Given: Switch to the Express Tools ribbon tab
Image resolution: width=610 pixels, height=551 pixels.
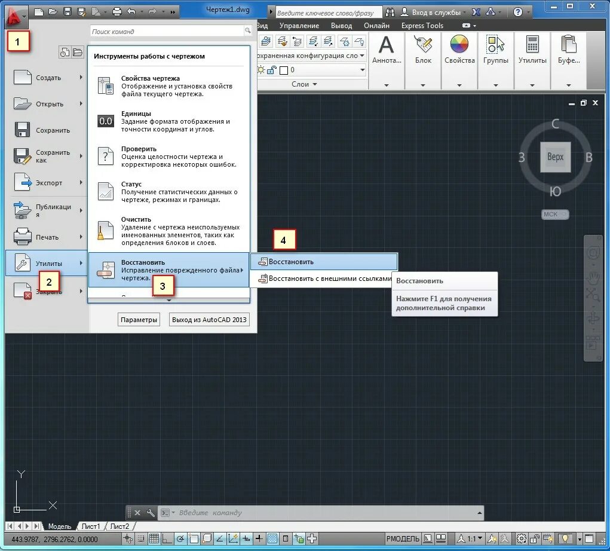Looking at the screenshot, I should [x=422, y=26].
